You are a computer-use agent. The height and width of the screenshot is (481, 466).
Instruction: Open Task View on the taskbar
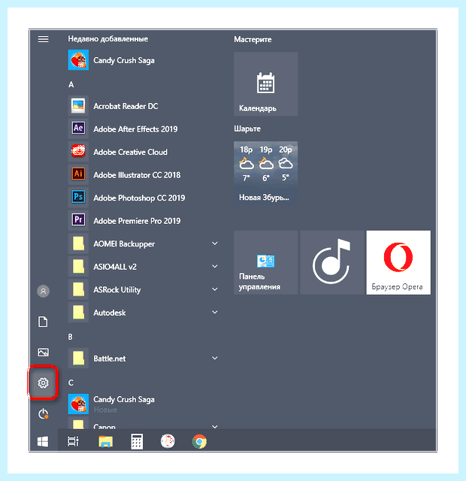pos(73,441)
